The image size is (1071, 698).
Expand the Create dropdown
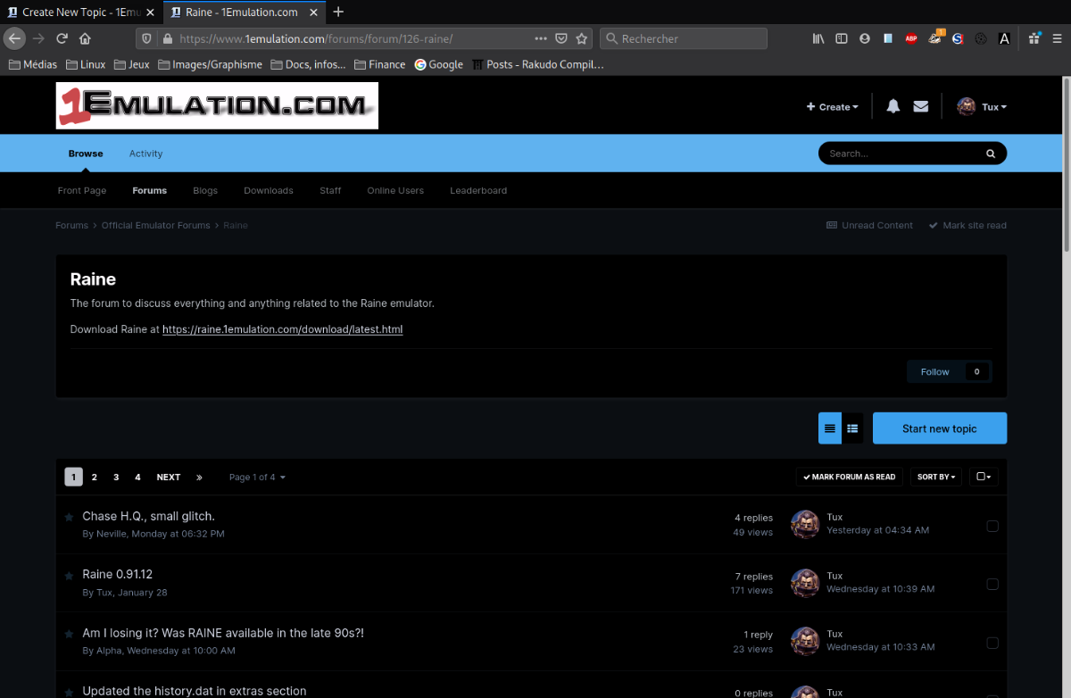click(x=833, y=107)
